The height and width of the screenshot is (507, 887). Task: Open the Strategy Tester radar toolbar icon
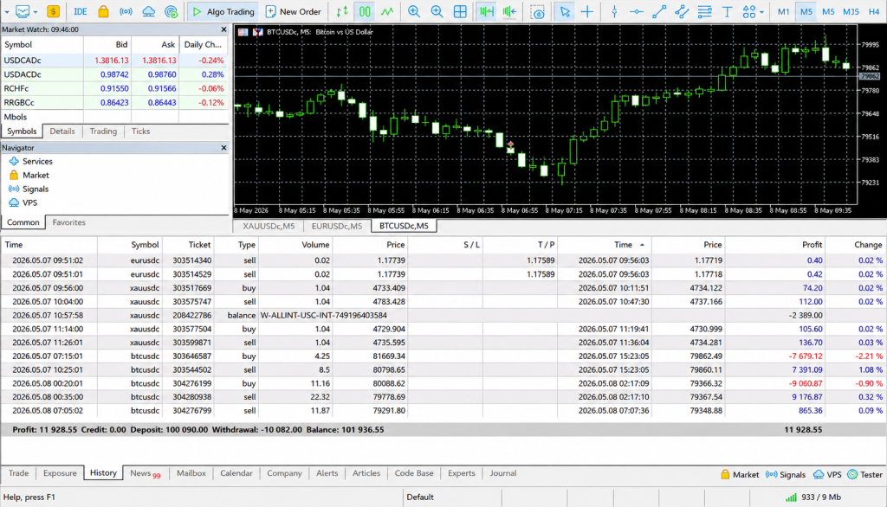click(x=171, y=11)
